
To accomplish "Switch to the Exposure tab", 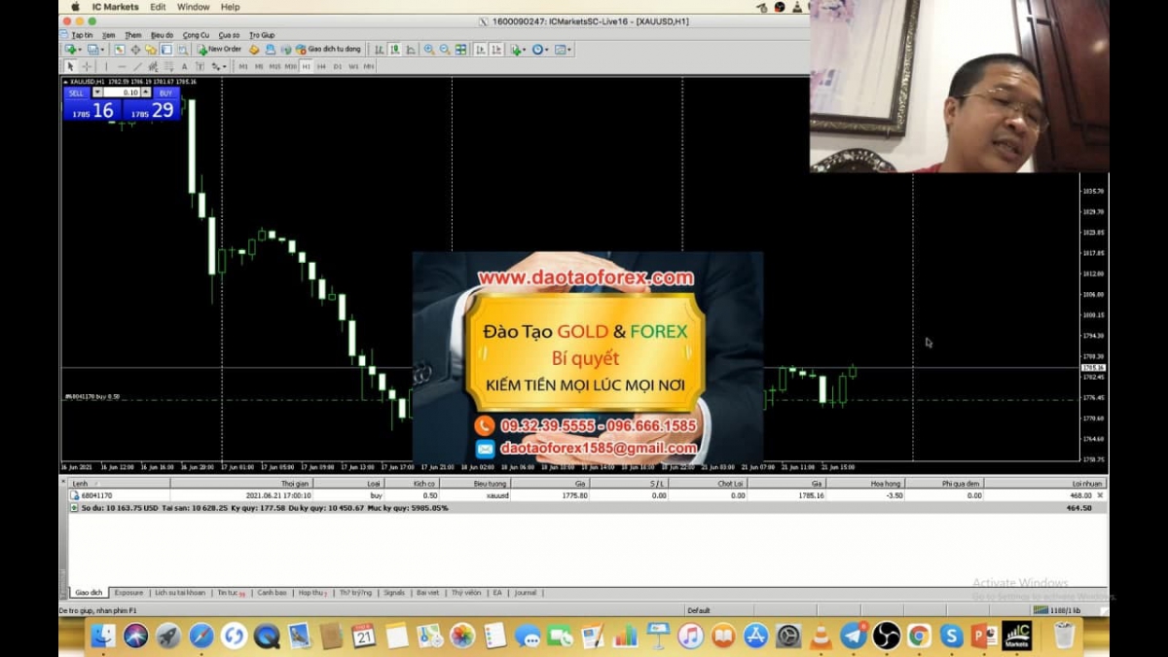I will click(128, 592).
